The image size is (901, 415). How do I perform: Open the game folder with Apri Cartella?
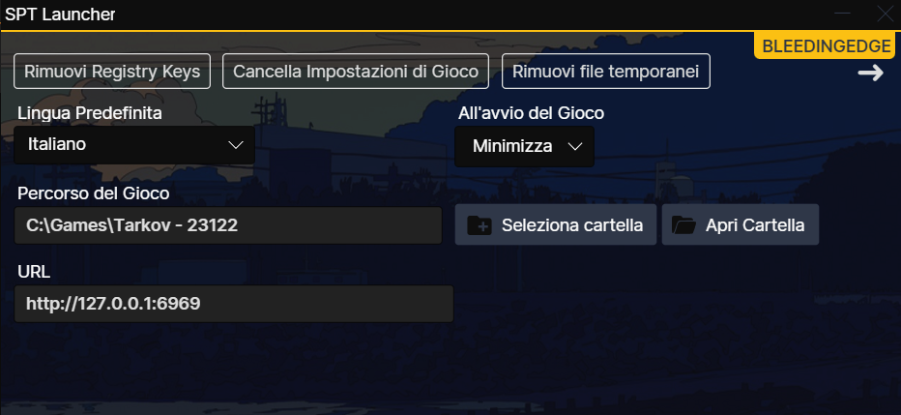pyautogui.click(x=741, y=224)
